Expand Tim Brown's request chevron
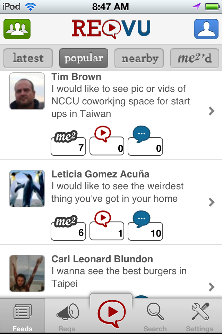 point(212,111)
